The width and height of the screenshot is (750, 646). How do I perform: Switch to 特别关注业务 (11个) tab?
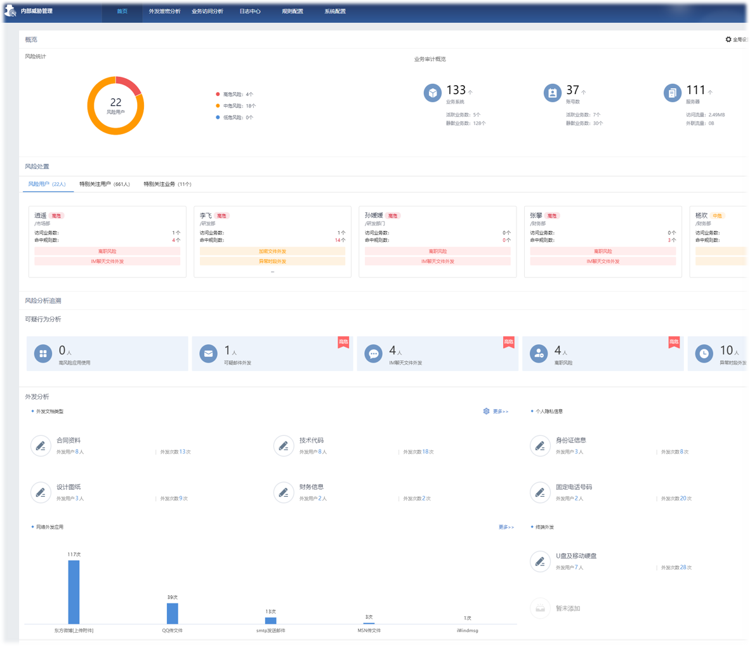[x=168, y=184]
